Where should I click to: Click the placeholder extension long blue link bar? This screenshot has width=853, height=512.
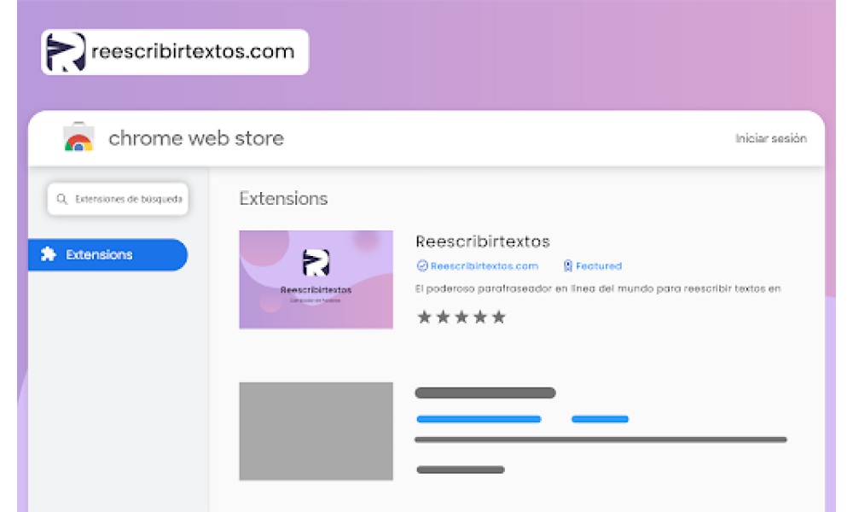[479, 419]
